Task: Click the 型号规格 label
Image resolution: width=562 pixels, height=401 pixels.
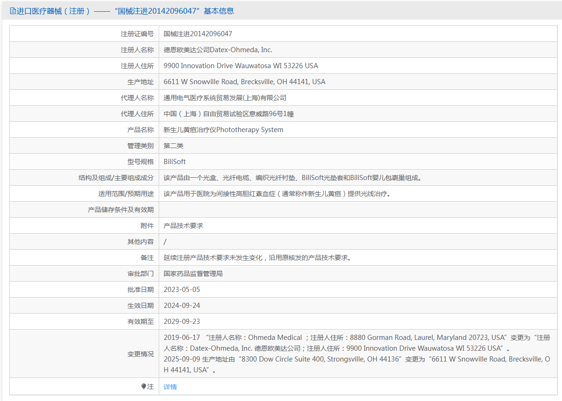Action: [x=140, y=162]
